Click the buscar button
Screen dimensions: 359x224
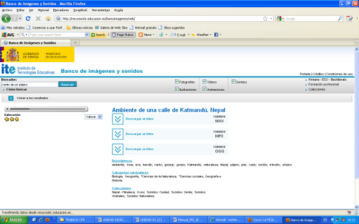click(68, 84)
